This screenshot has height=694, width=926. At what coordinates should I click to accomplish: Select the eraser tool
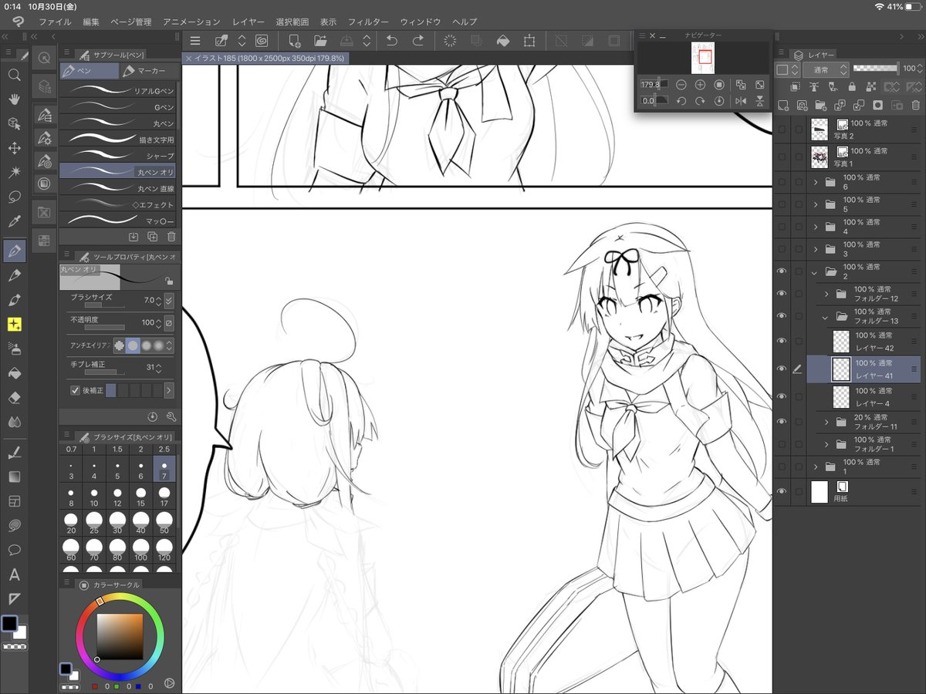(x=14, y=398)
